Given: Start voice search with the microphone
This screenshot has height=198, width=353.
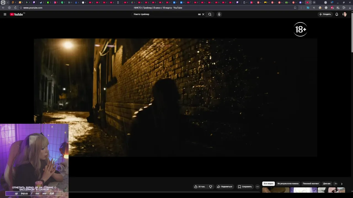Looking at the screenshot, I should 219,14.
